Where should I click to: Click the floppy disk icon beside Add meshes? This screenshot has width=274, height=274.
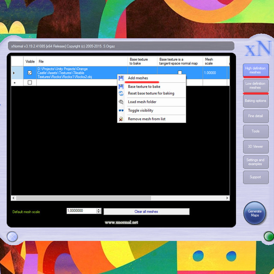[x=121, y=78]
